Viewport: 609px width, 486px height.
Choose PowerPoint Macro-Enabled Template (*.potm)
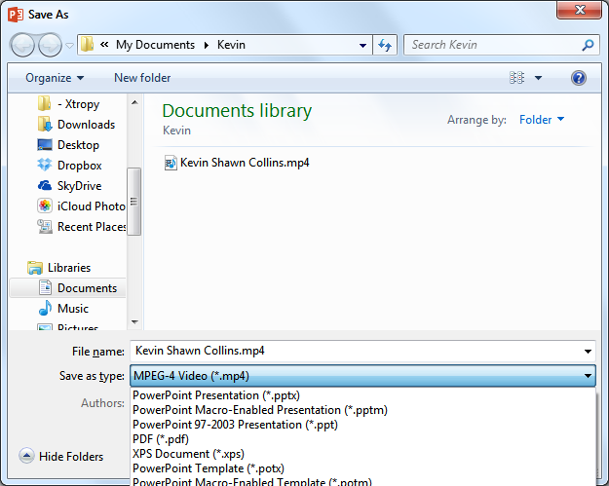point(252,481)
